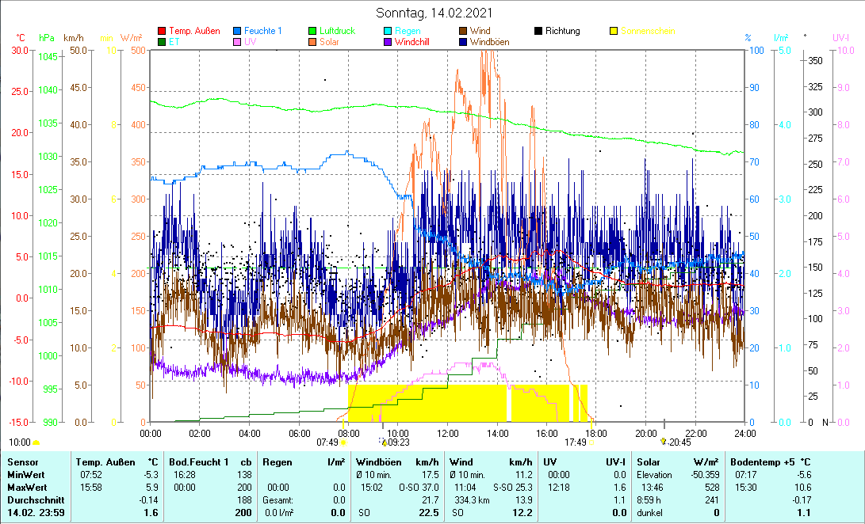Click the pink UV legend square

pyautogui.click(x=237, y=42)
